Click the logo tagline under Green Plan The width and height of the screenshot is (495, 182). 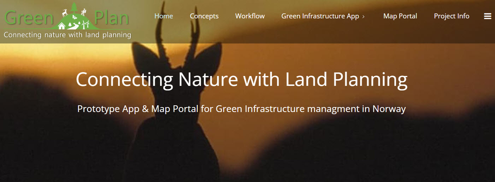pyautogui.click(x=67, y=35)
